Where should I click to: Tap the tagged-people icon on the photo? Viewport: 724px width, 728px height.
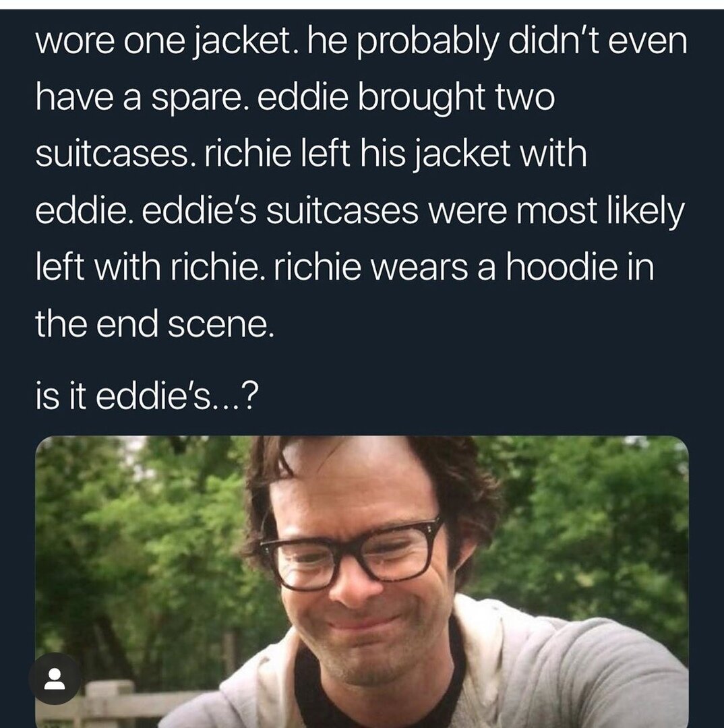click(55, 678)
